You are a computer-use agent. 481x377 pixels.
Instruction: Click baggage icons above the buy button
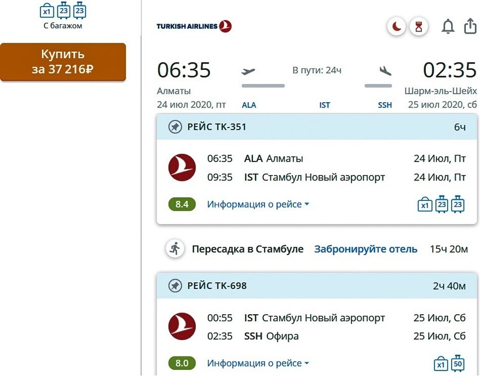[x=63, y=11]
